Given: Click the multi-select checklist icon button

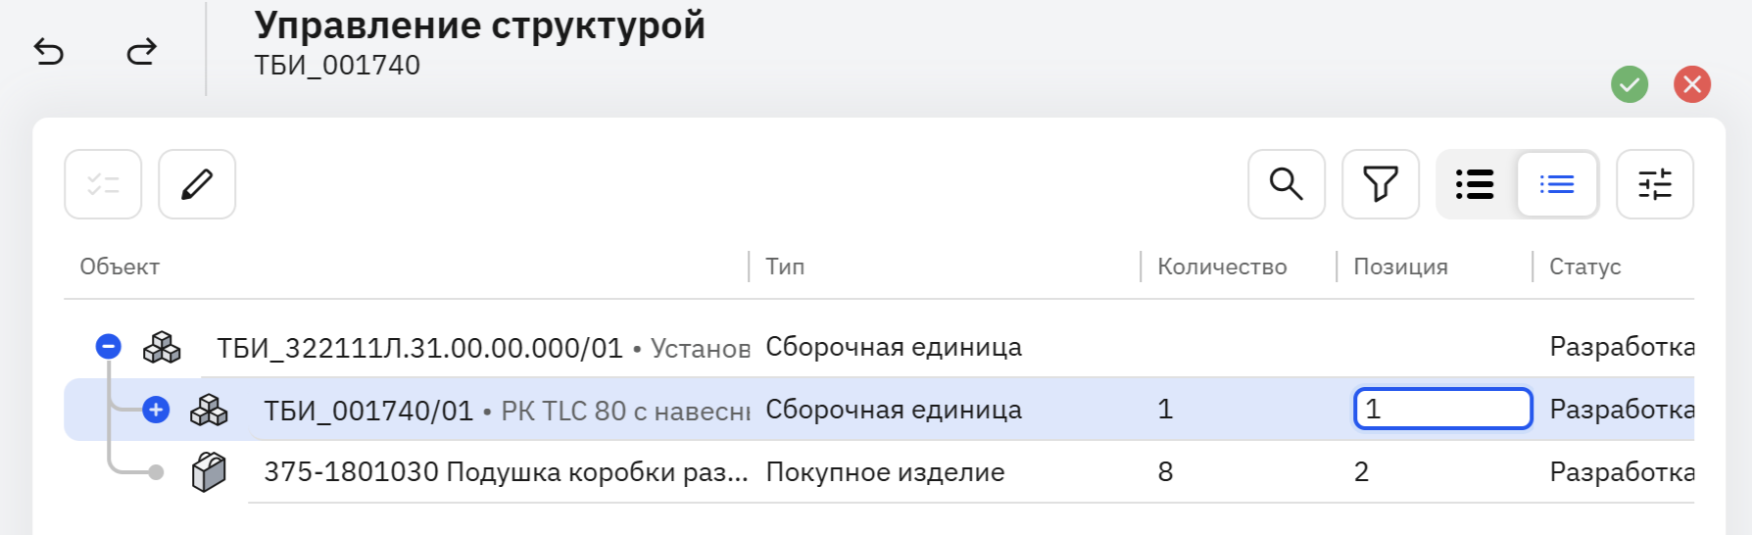Looking at the screenshot, I should tap(103, 184).
